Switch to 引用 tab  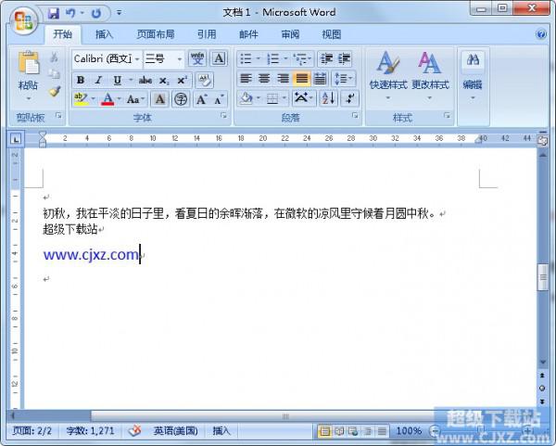coord(207,34)
